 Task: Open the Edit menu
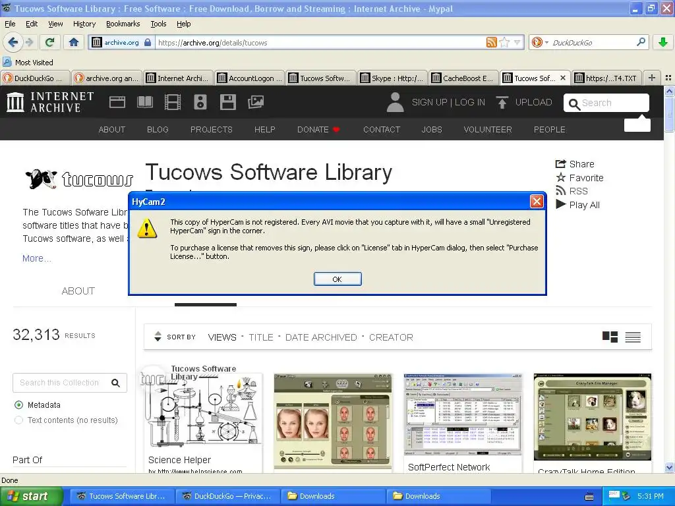(32, 24)
